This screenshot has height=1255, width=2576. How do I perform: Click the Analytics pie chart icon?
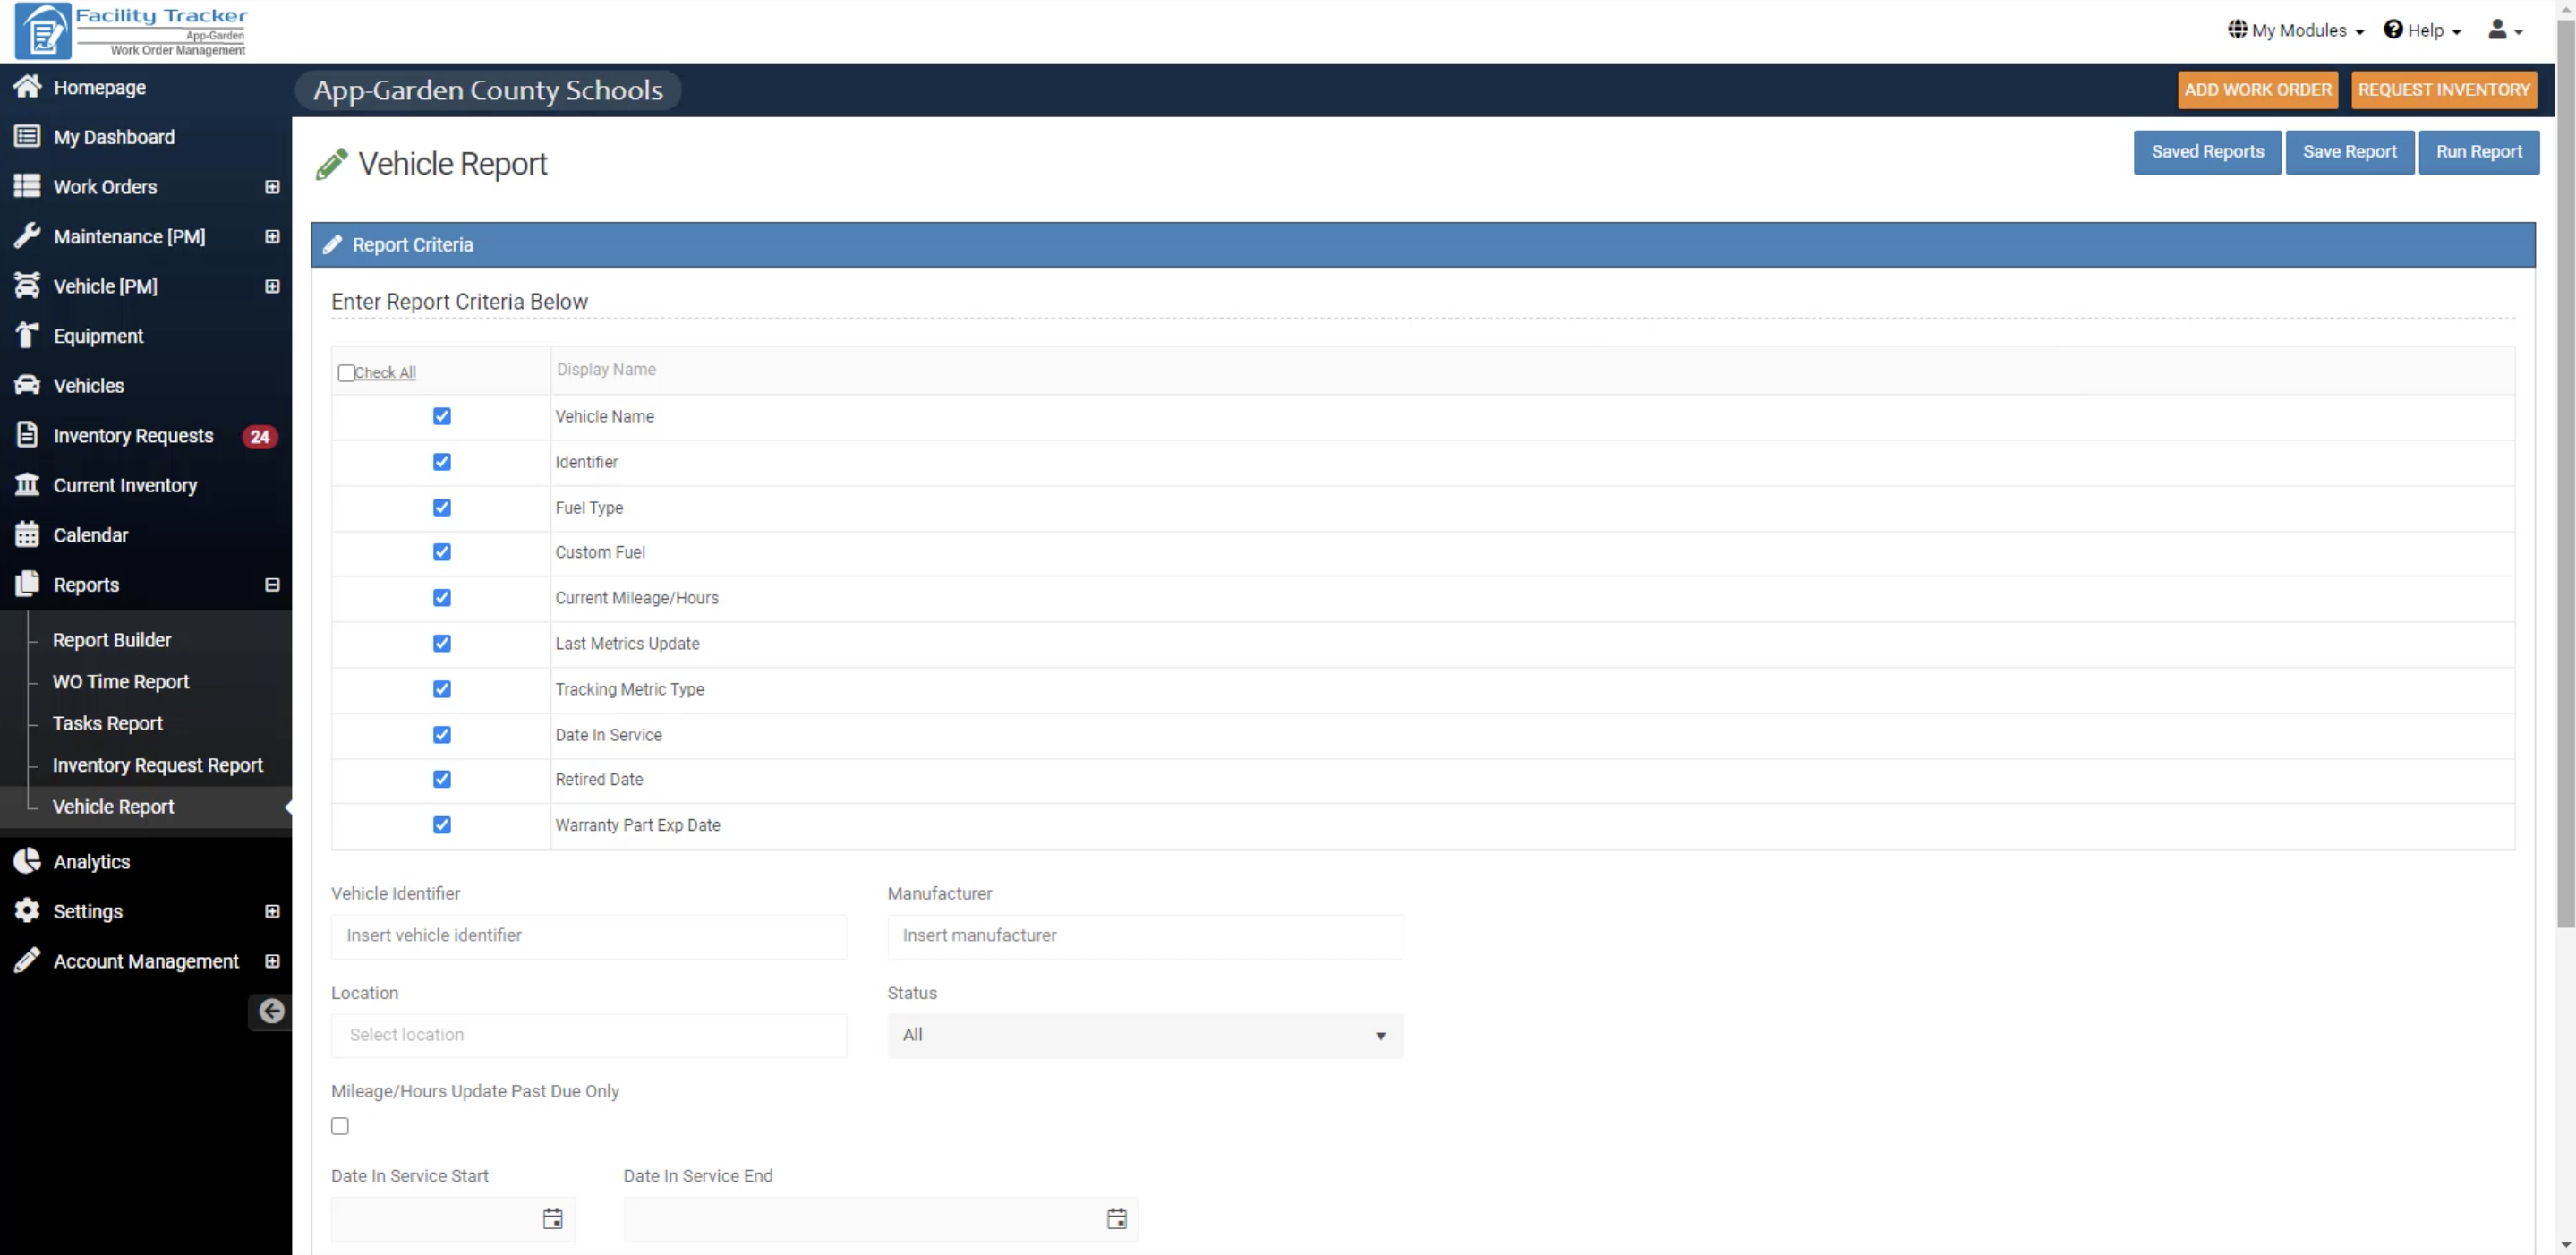click(27, 861)
